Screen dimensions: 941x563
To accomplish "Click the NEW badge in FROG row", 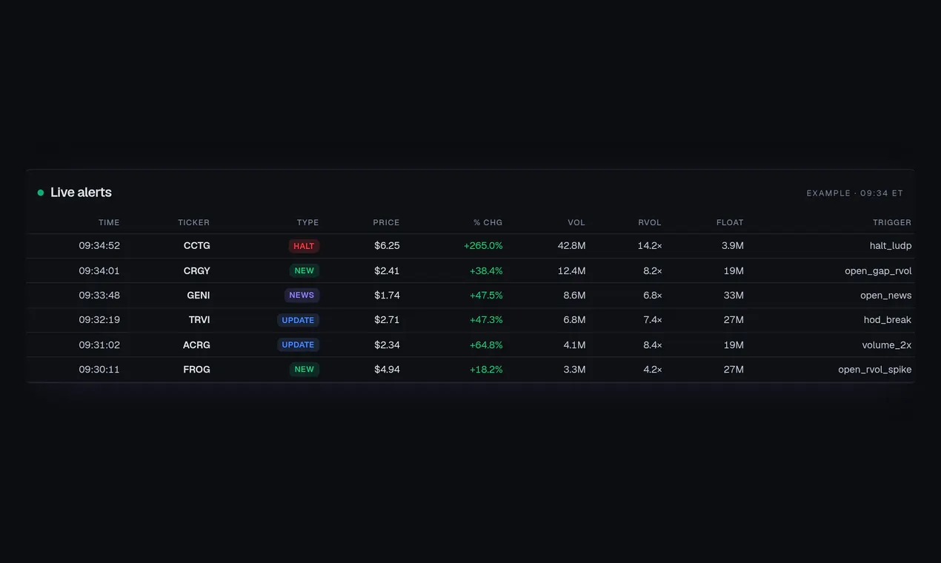I will click(305, 369).
